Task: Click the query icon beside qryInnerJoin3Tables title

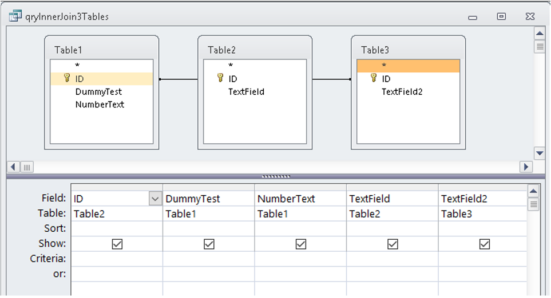Action: 15,16
